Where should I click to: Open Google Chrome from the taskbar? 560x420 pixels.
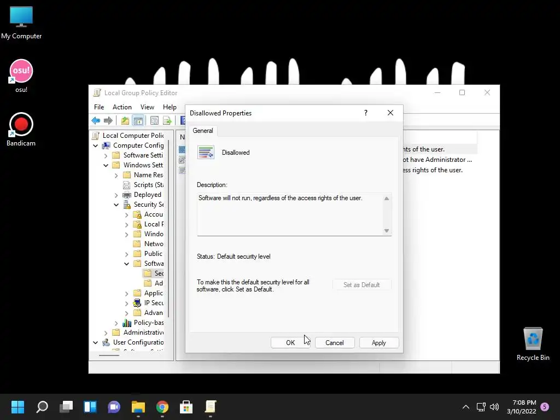pyautogui.click(x=162, y=407)
